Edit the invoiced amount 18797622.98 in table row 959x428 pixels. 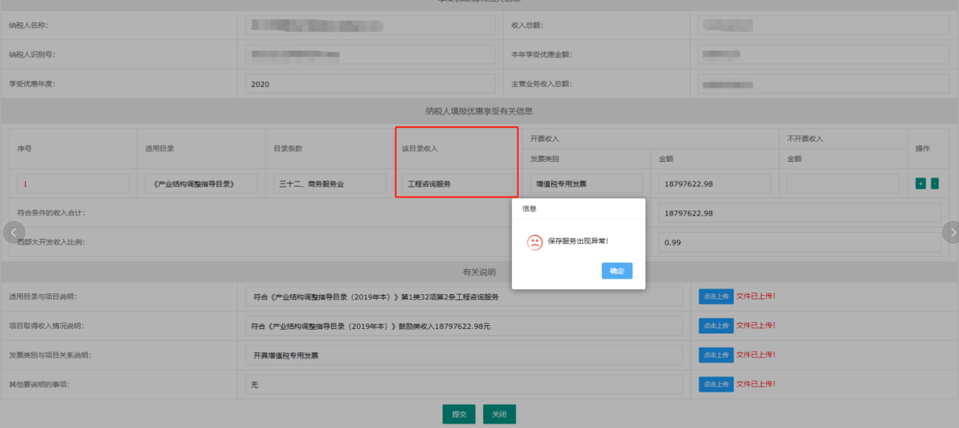pos(715,184)
